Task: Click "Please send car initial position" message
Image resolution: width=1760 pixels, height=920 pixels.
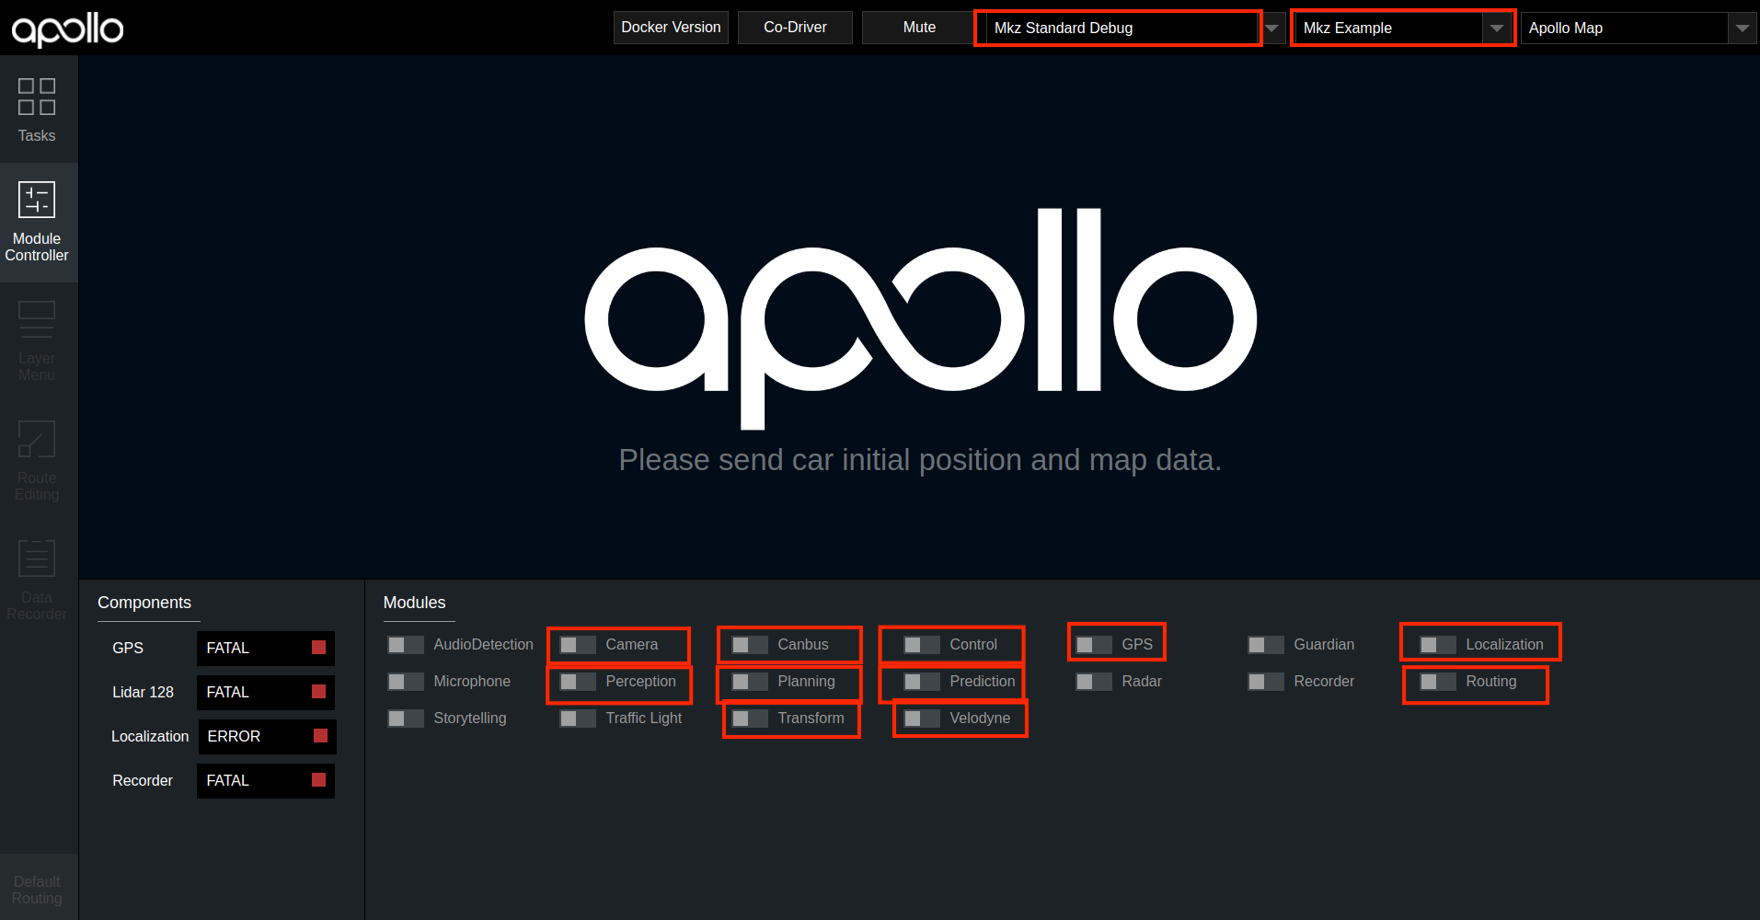Action: tap(920, 459)
